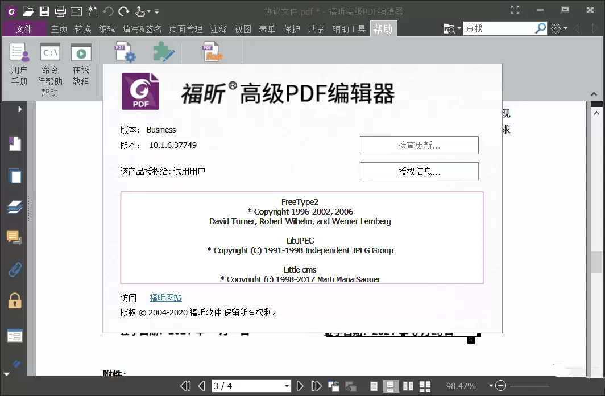Open the security lock panel

(x=15, y=300)
